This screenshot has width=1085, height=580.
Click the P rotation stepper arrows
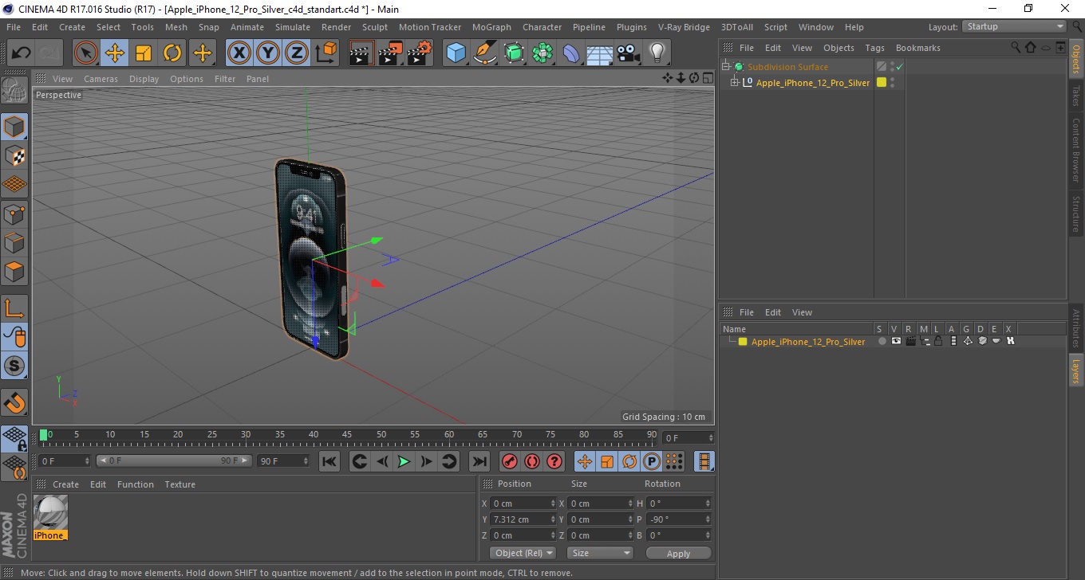(x=708, y=519)
